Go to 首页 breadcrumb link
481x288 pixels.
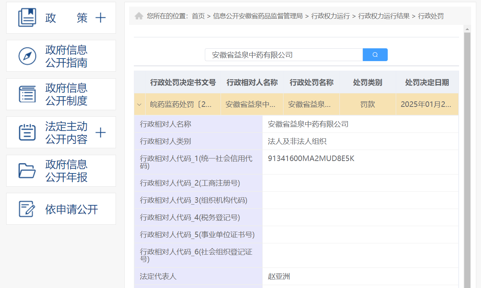[198, 16]
